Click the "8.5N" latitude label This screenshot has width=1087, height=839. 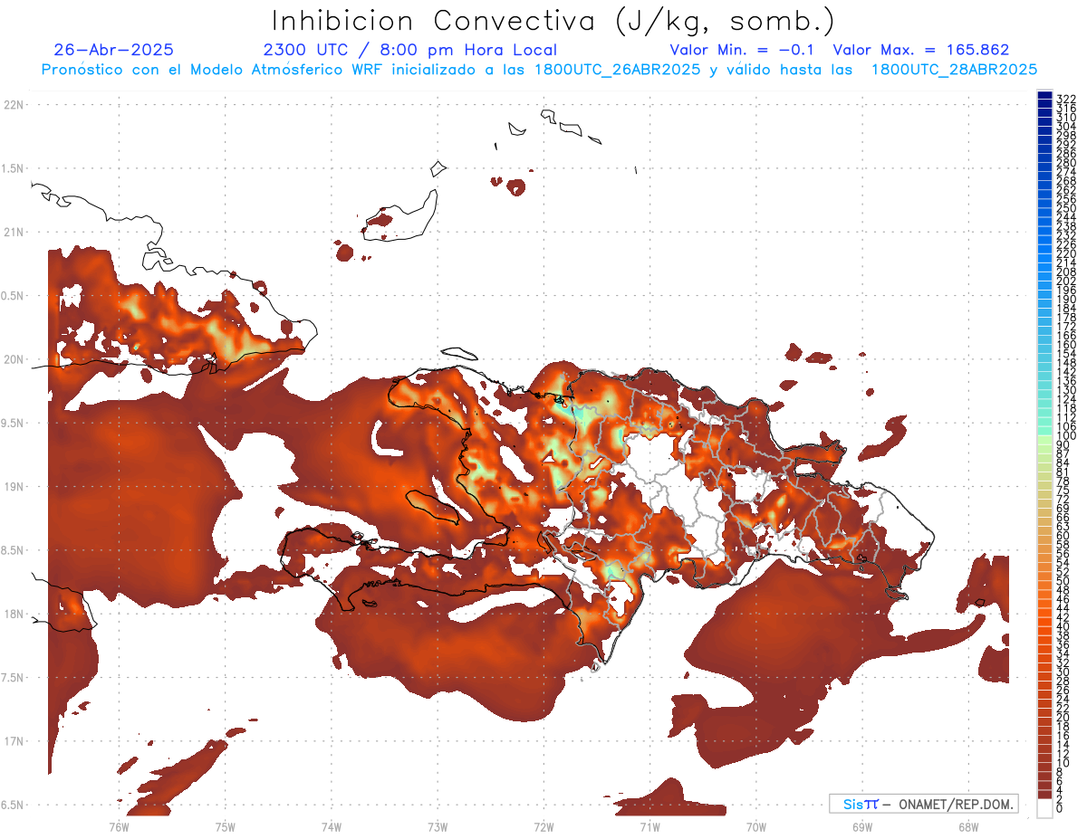14,550
